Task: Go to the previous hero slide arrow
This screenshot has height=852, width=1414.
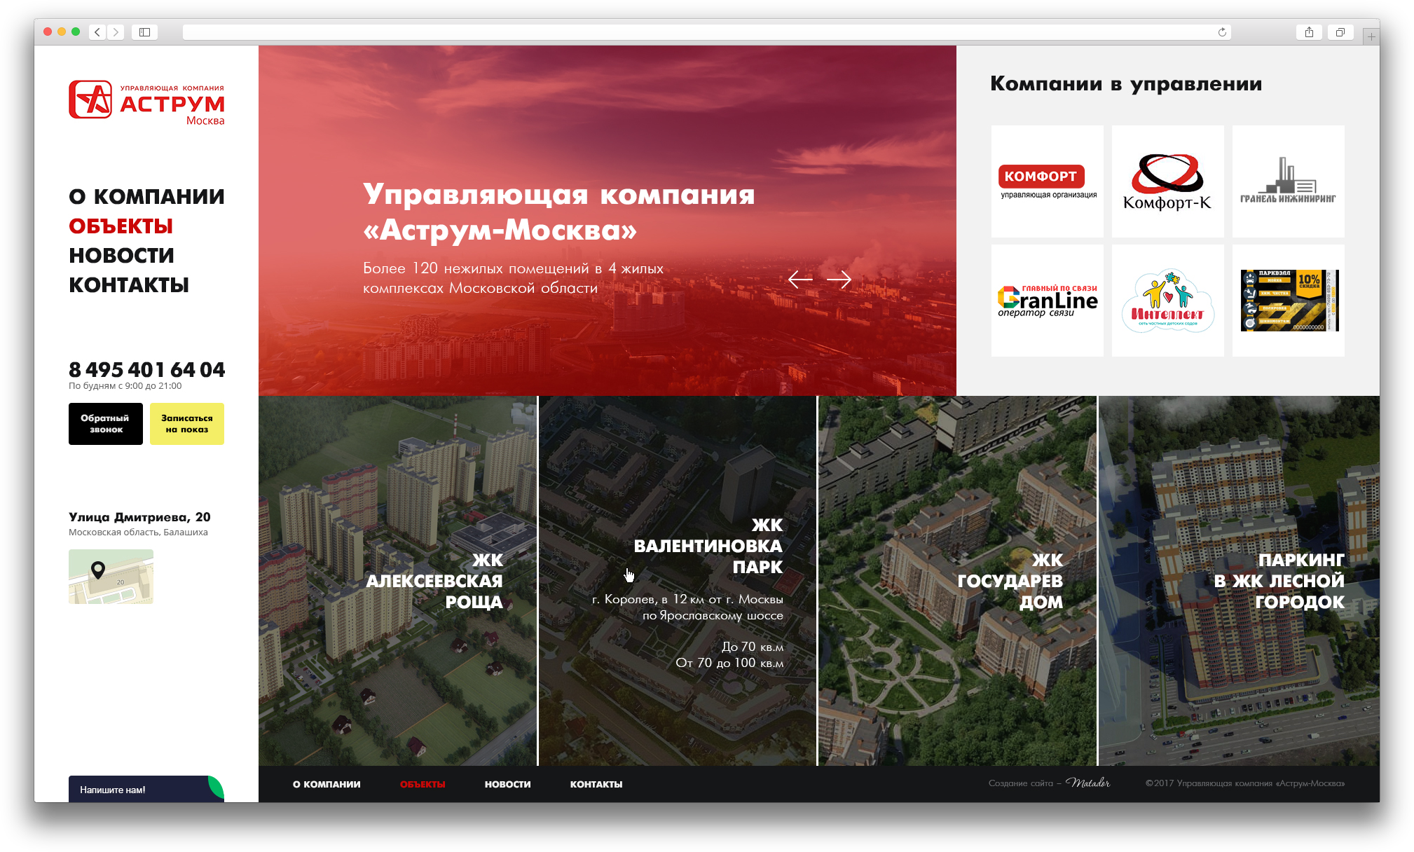Action: (x=800, y=279)
